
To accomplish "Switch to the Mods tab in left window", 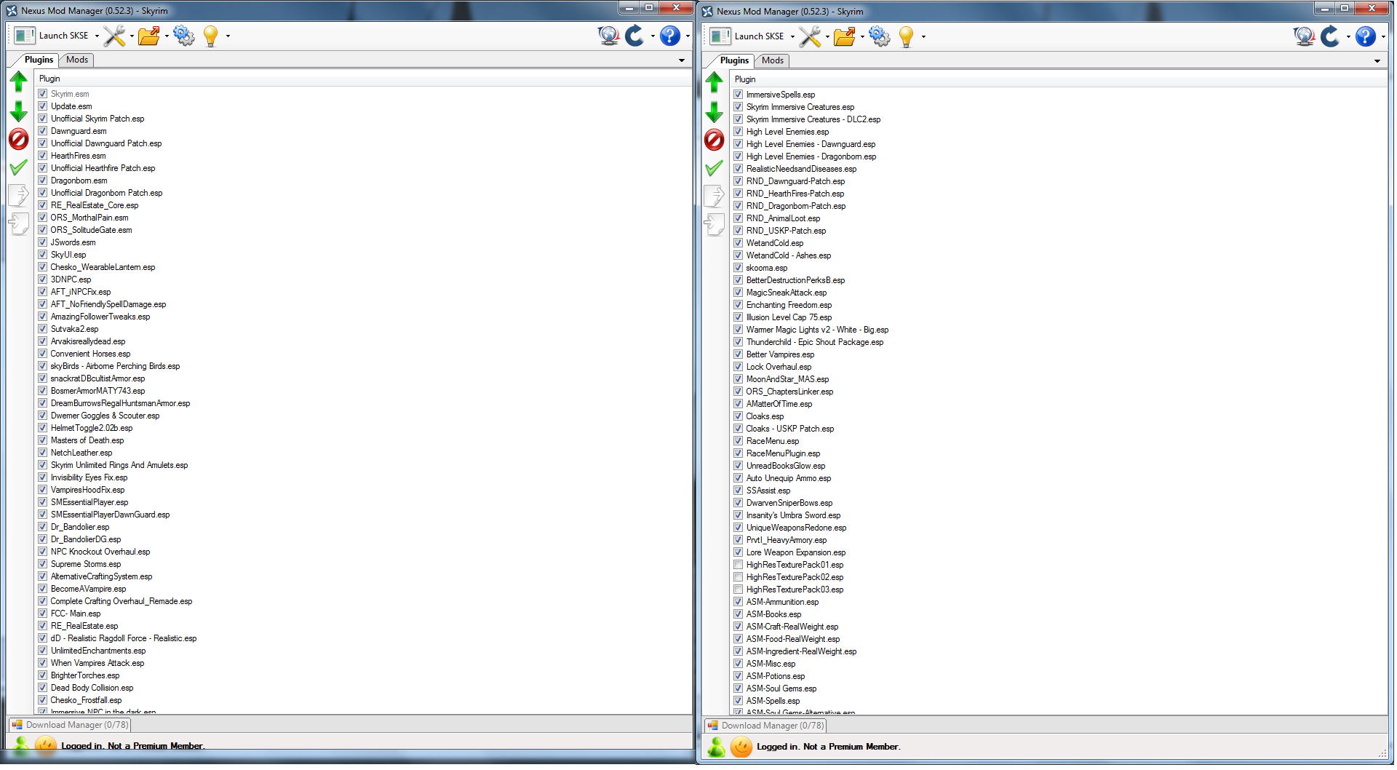I will pyautogui.click(x=77, y=60).
